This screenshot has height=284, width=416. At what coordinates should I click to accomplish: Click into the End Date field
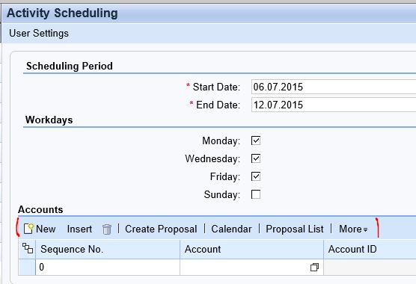click(334, 105)
